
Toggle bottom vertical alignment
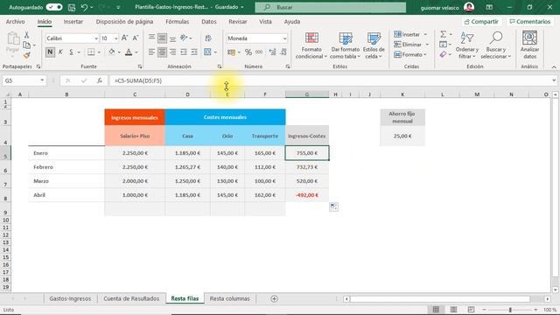[x=173, y=38]
